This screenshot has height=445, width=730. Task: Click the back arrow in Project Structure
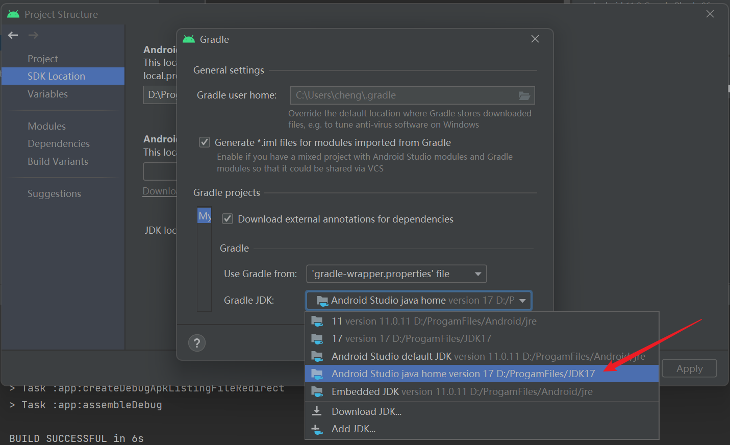pos(13,35)
